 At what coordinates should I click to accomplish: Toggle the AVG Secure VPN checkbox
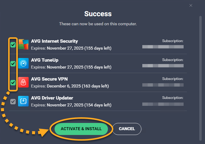[x=13, y=82]
